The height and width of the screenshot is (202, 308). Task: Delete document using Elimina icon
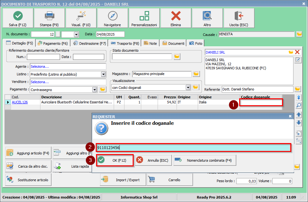176,18
